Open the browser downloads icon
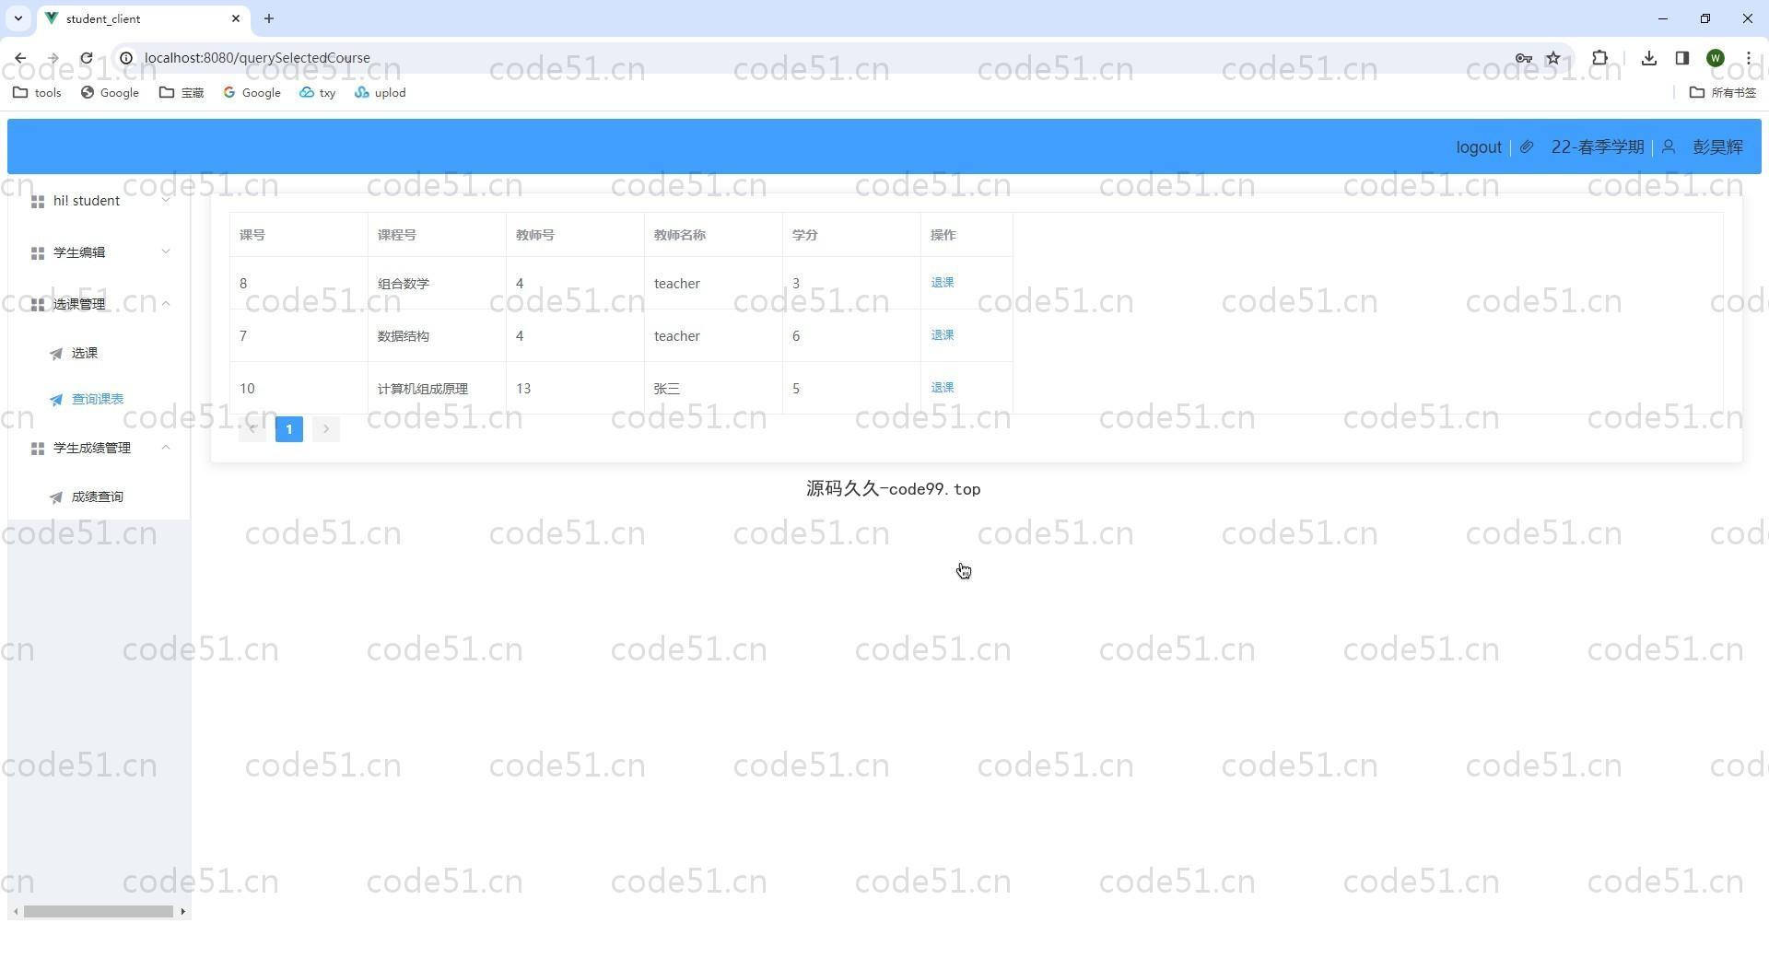This screenshot has width=1769, height=958. pyautogui.click(x=1649, y=58)
